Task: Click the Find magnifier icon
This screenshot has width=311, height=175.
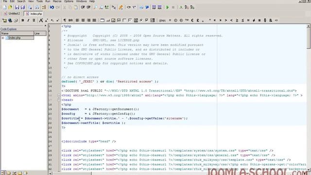Action: (95, 8)
